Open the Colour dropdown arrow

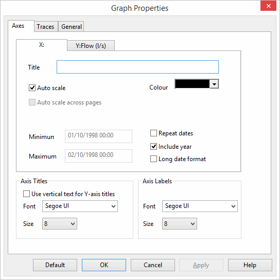[214, 84]
